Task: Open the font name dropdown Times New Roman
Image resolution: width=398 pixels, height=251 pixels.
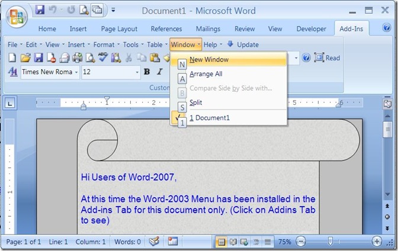Action: [x=76, y=72]
